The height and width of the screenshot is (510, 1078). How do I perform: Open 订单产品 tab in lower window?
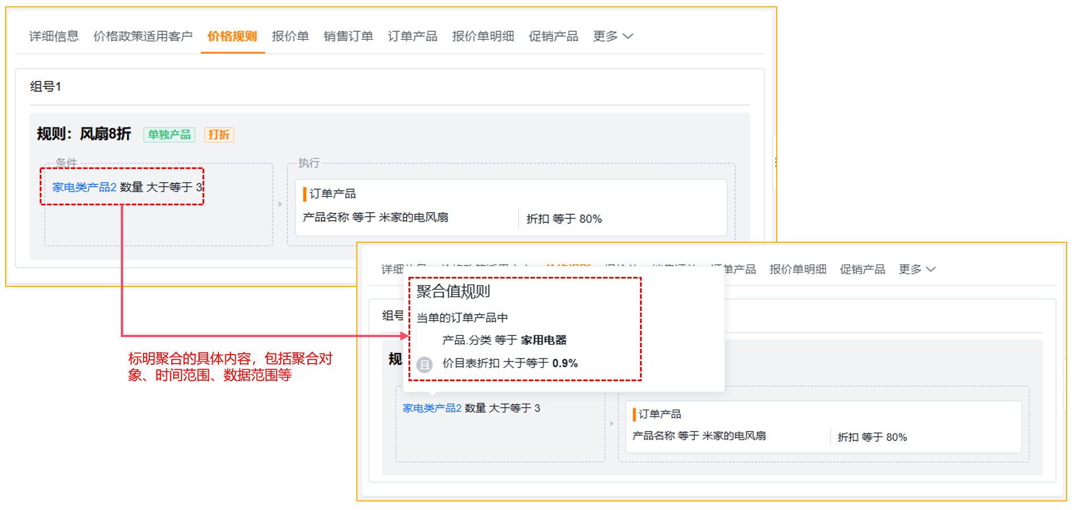click(x=733, y=269)
